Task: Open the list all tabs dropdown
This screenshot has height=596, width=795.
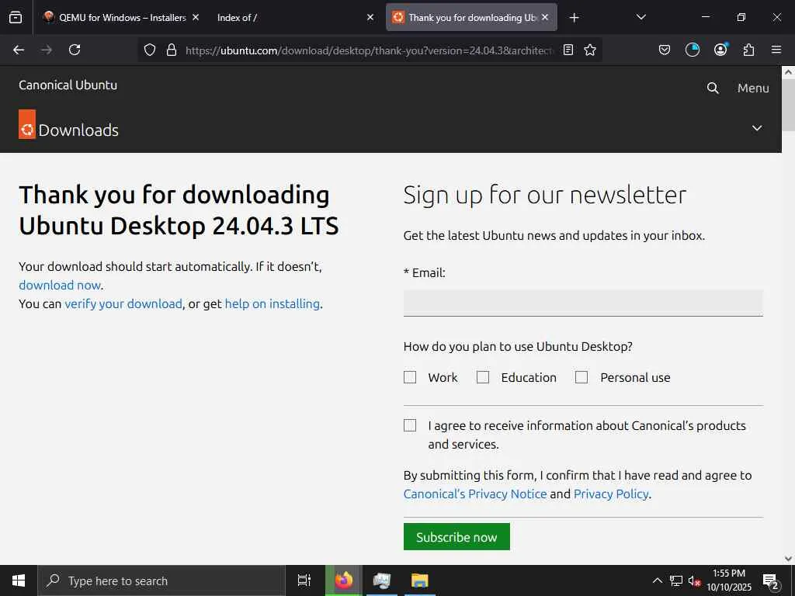Action: (x=641, y=17)
